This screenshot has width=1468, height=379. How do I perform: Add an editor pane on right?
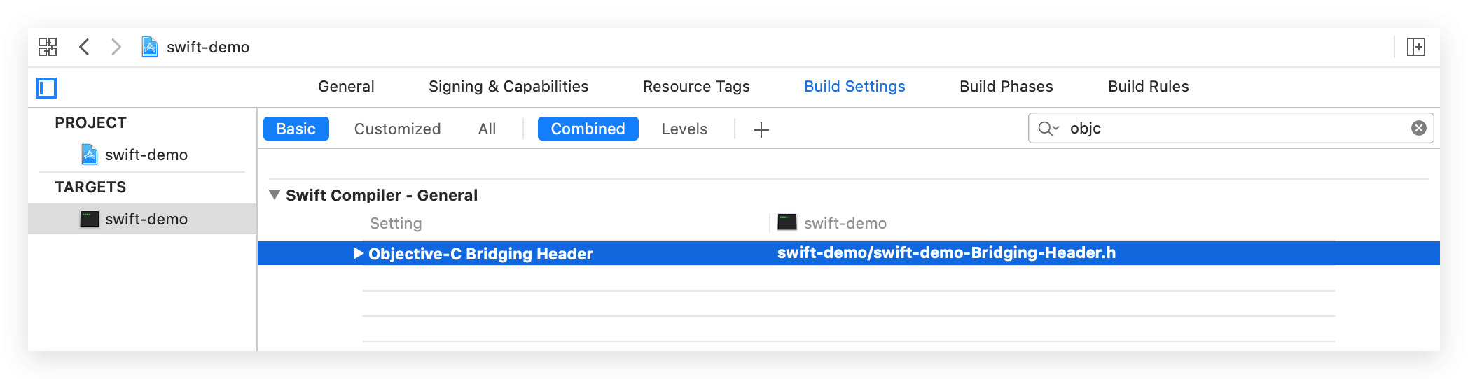pos(1416,47)
